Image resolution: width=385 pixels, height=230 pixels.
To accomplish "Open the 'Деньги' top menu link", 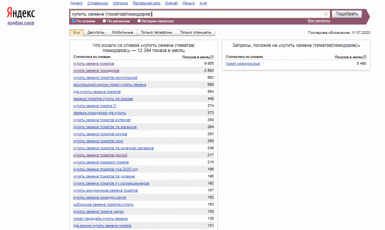I will [189, 3].
